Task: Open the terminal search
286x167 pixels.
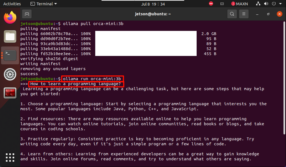Action: click(x=232, y=14)
